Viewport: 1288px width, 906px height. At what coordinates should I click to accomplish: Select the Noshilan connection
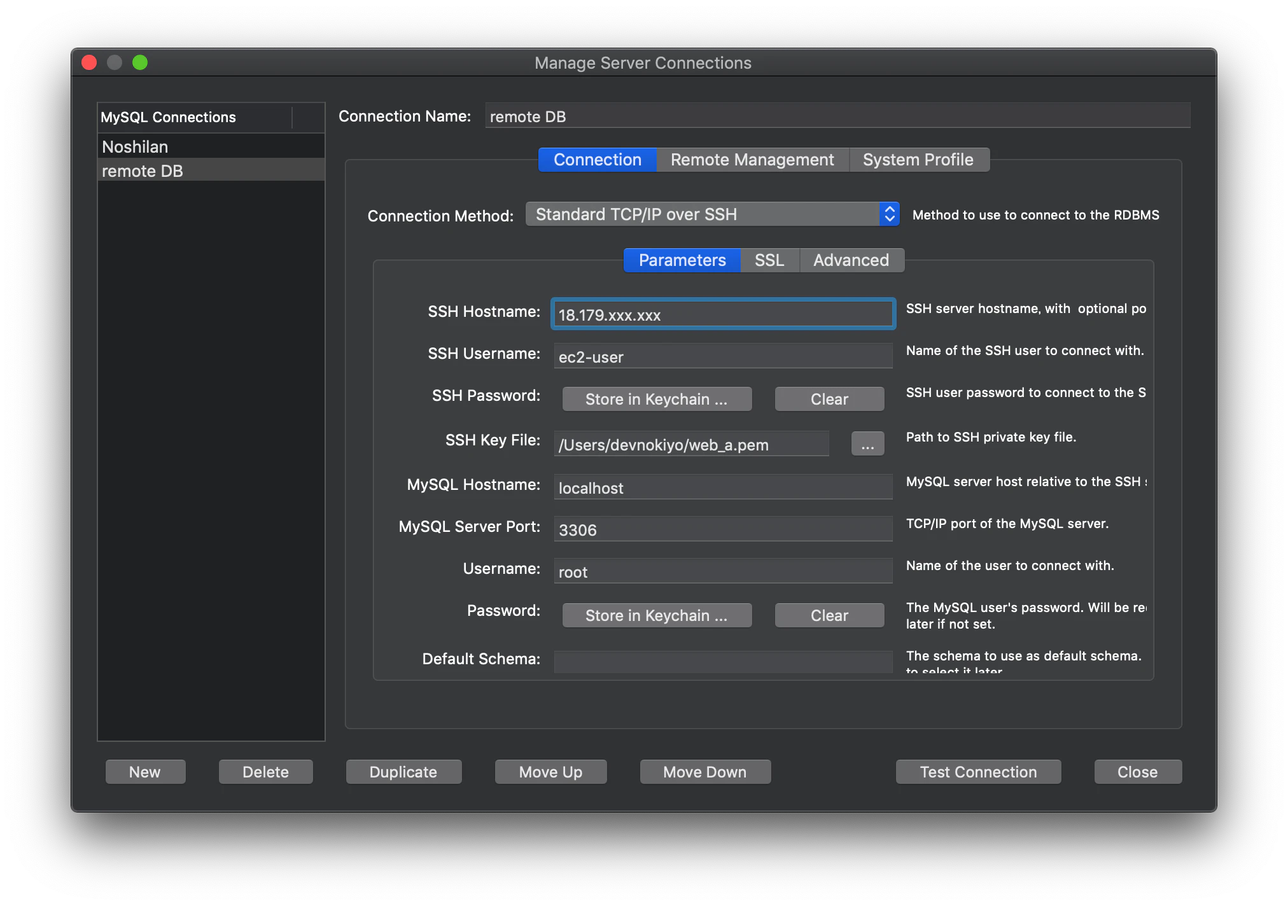click(x=211, y=146)
